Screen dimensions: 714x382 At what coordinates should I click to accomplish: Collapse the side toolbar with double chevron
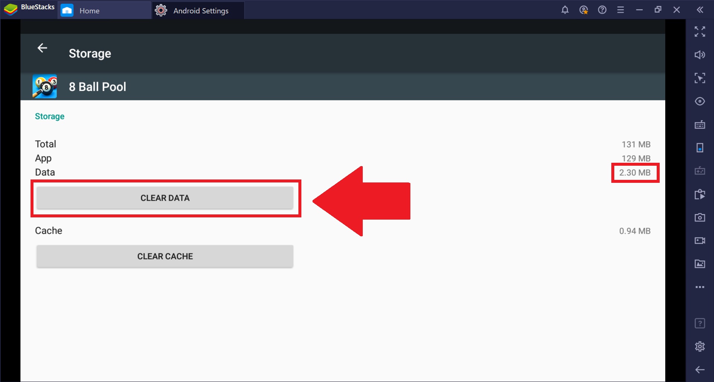700,10
